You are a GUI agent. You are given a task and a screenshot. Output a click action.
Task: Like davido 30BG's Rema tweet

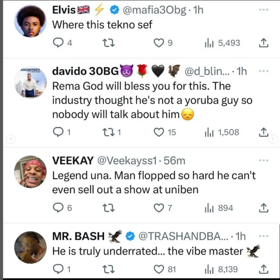pyautogui.click(x=160, y=132)
